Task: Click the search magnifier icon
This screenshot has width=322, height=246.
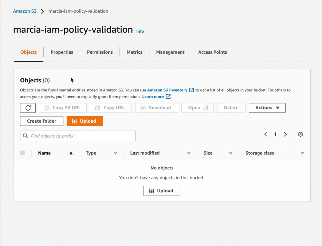Action: [x=25, y=136]
